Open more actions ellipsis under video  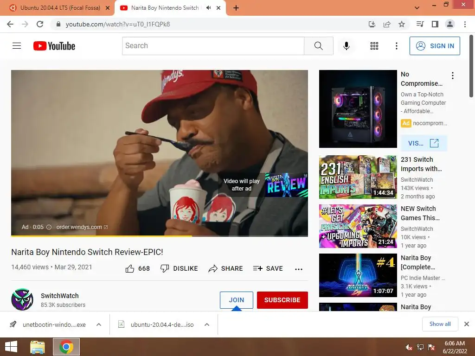tap(299, 269)
